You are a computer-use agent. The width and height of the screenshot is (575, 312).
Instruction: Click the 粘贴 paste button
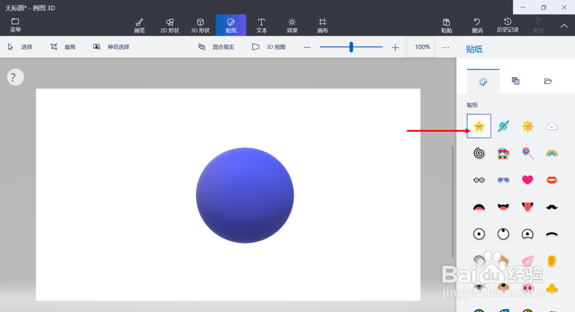446,25
